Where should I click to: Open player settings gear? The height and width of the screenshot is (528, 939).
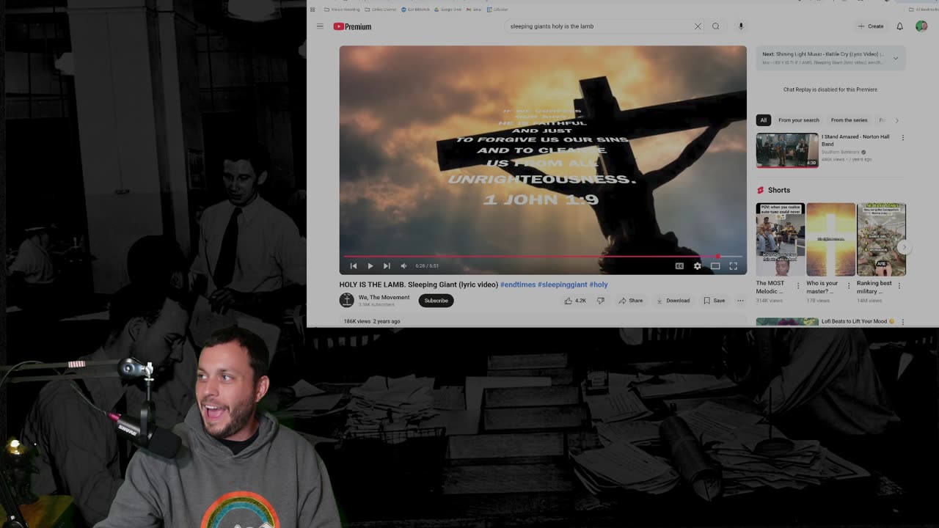(697, 266)
